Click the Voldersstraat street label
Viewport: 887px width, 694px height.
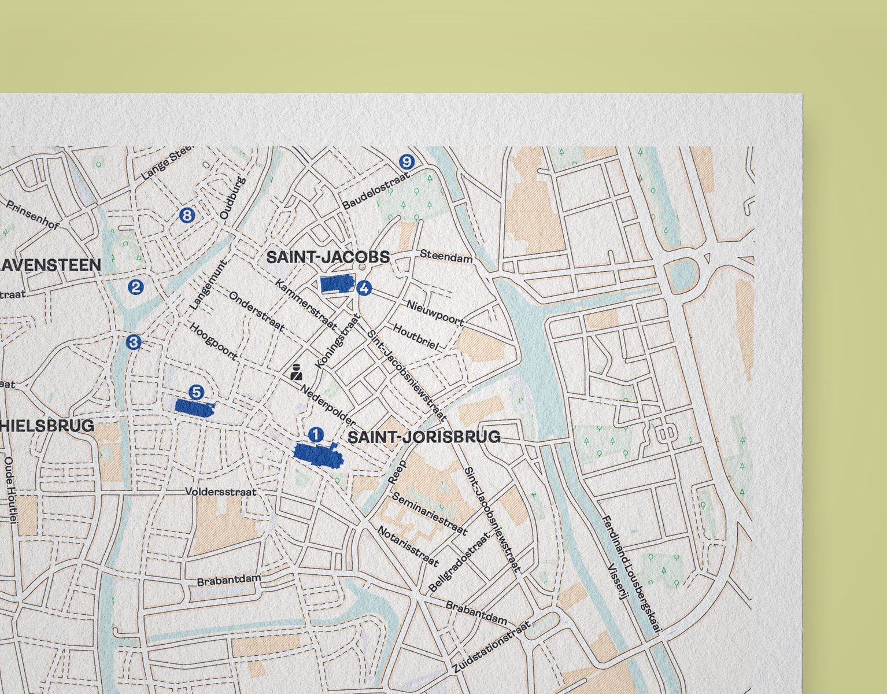tap(220, 492)
